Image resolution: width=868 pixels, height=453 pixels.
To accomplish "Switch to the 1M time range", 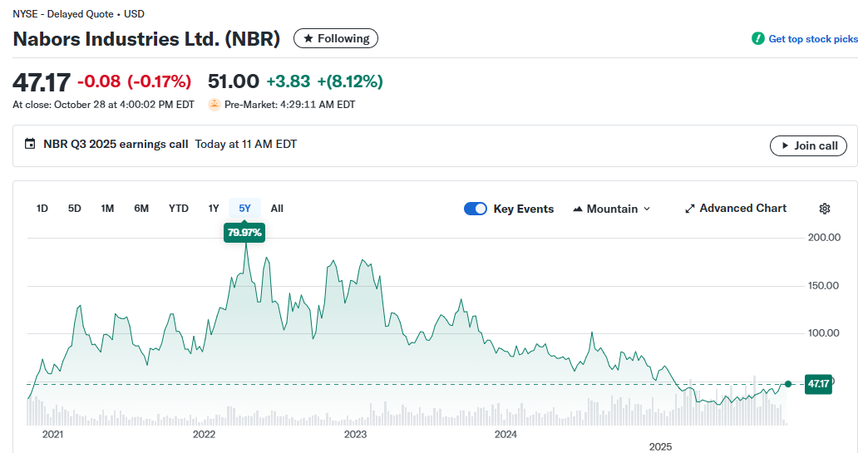I will (x=107, y=209).
